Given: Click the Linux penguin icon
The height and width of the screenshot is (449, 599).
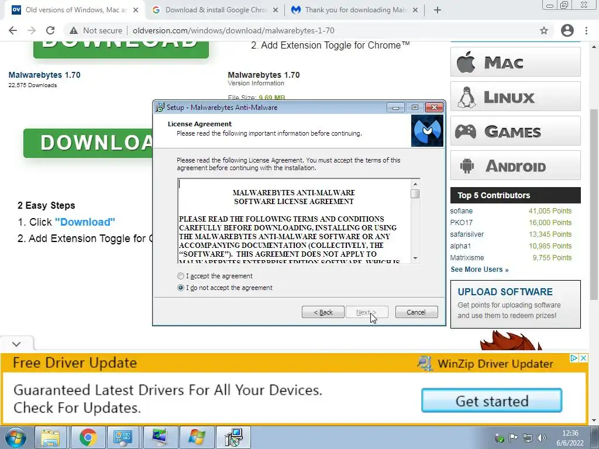Looking at the screenshot, I should [466, 97].
